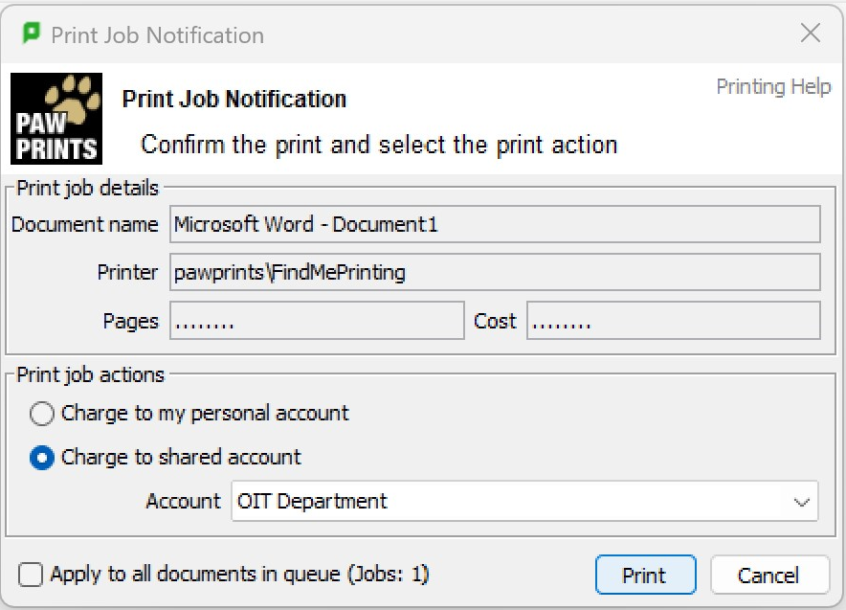Click the "Charge to my personal account" label

(x=205, y=414)
